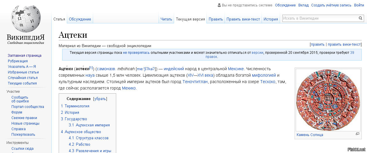Jump to 3 Государство section
Image resolution: width=367 pixels, height=153 pixels.
coord(74,119)
